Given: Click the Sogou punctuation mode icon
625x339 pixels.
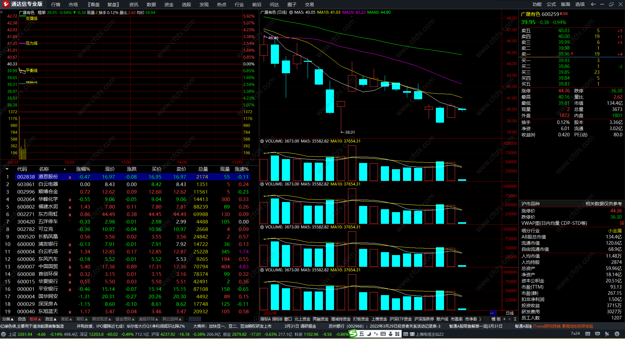Looking at the screenshot, I should click(x=376, y=334).
